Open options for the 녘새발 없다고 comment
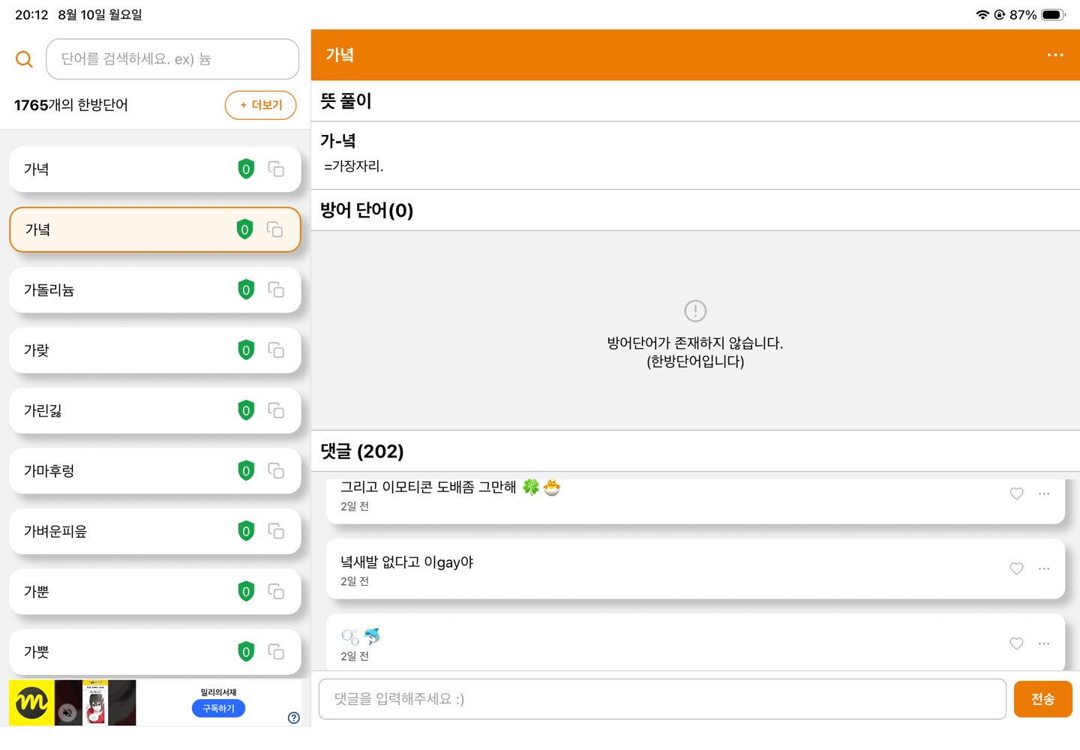Screen dimensions: 1080x750 point(1044,568)
